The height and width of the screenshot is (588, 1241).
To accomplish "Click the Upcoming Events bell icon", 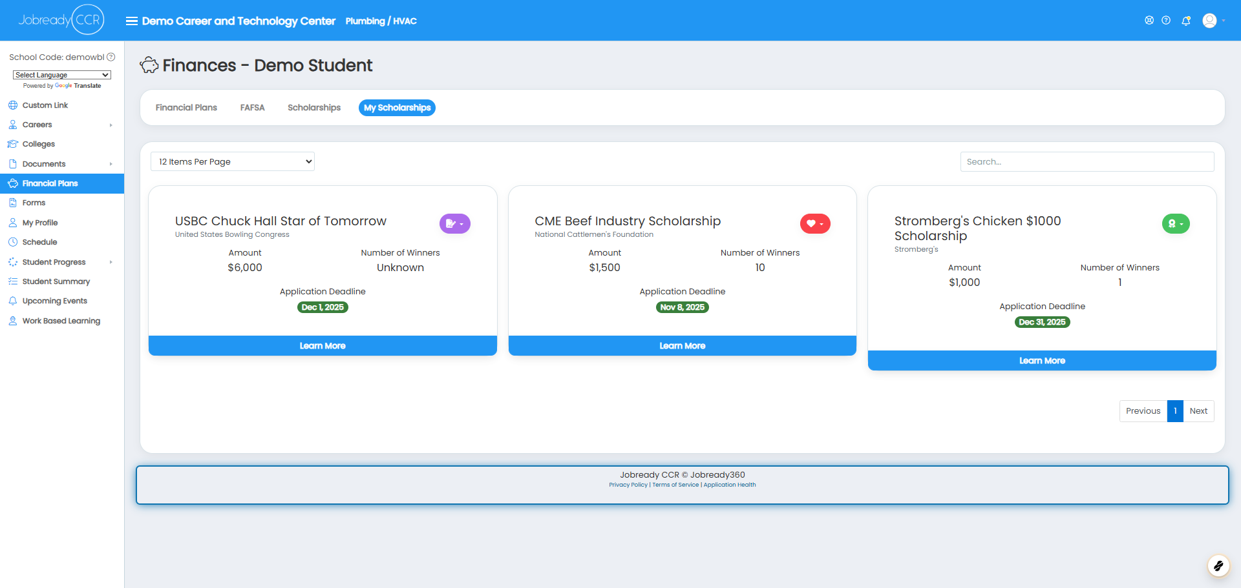I will [13, 301].
